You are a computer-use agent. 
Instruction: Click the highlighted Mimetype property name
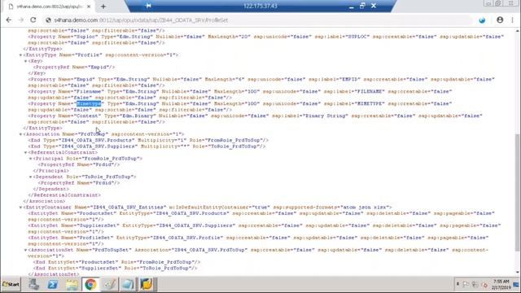[89, 103]
